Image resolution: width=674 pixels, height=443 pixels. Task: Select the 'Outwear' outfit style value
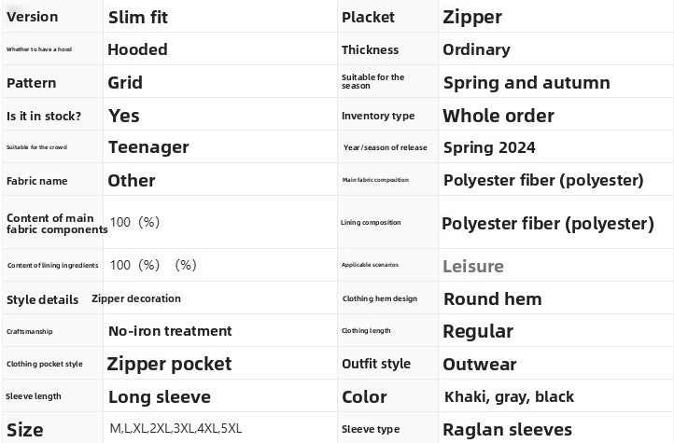[479, 364]
